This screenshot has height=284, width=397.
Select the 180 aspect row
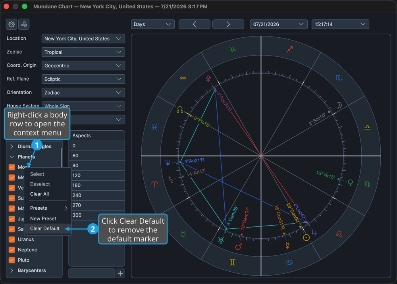point(97,185)
